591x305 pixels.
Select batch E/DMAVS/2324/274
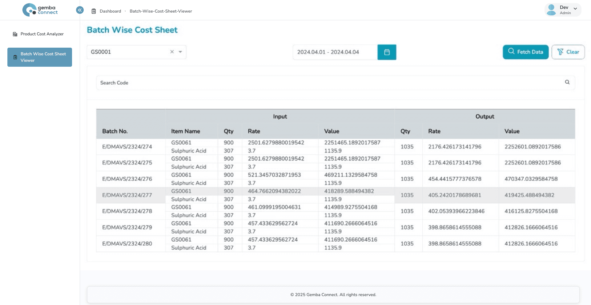coord(127,147)
